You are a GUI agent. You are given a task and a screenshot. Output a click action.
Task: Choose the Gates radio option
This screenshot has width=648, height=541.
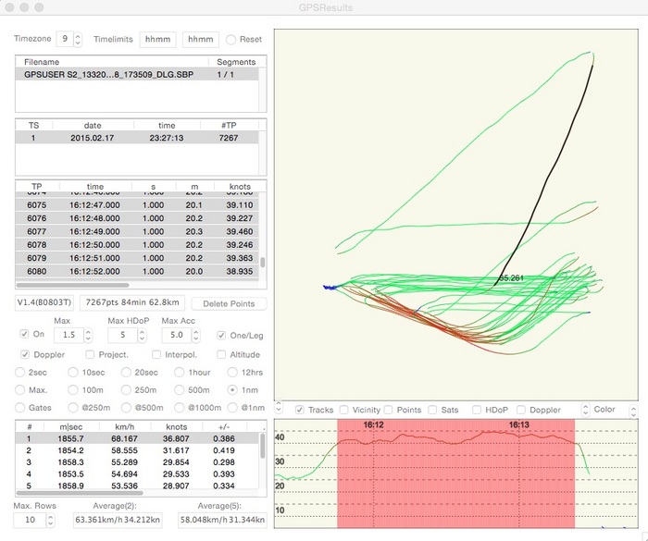tap(22, 409)
